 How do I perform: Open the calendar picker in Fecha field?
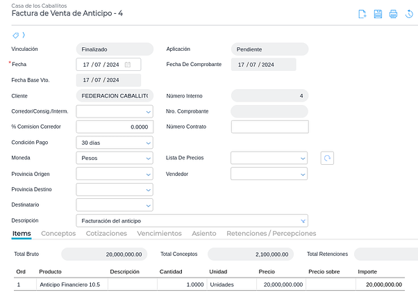point(128,65)
